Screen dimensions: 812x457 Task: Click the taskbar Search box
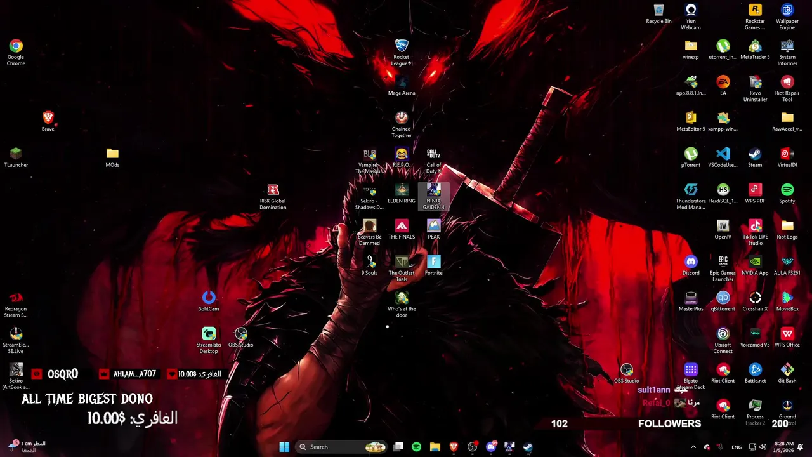coord(342,447)
